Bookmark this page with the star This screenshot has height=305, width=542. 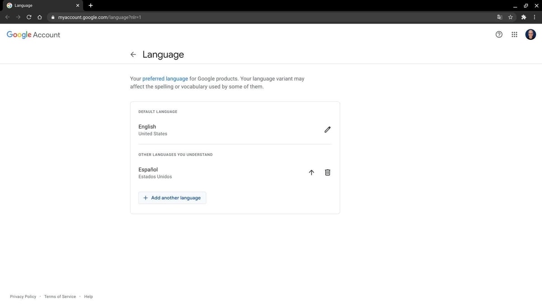point(510,17)
